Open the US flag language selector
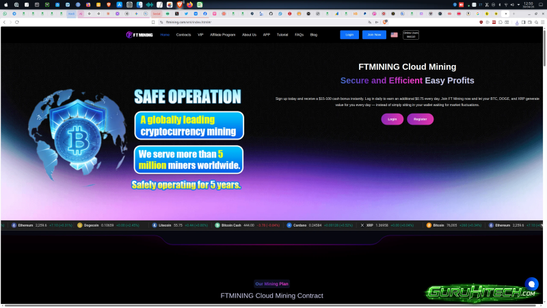This screenshot has width=547, height=308. [394, 35]
